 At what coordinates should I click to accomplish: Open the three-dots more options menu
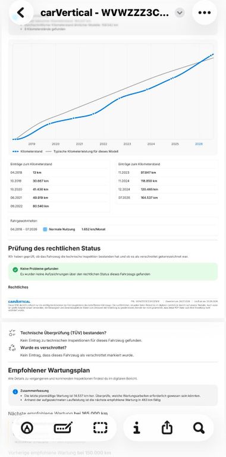[x=205, y=12]
